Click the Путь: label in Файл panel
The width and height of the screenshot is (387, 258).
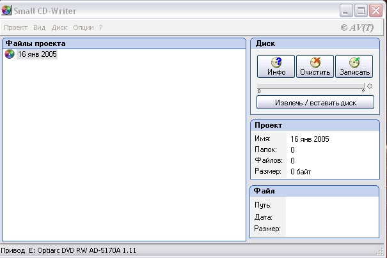tap(263, 205)
